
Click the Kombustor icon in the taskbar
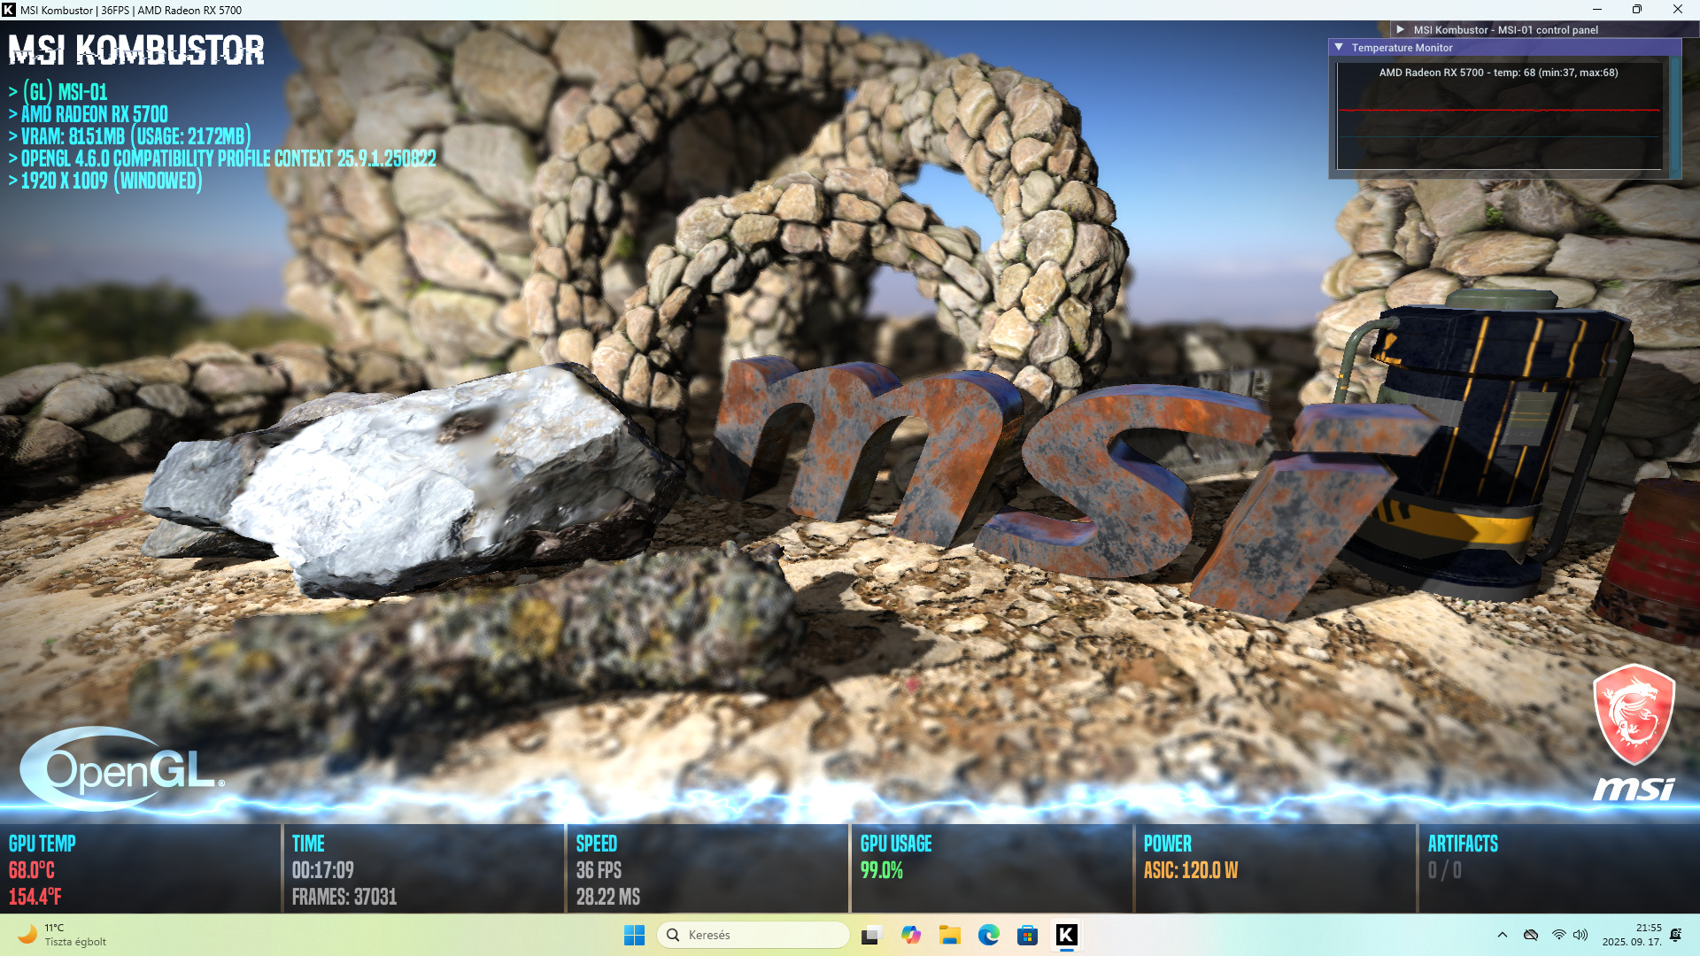(x=1066, y=935)
